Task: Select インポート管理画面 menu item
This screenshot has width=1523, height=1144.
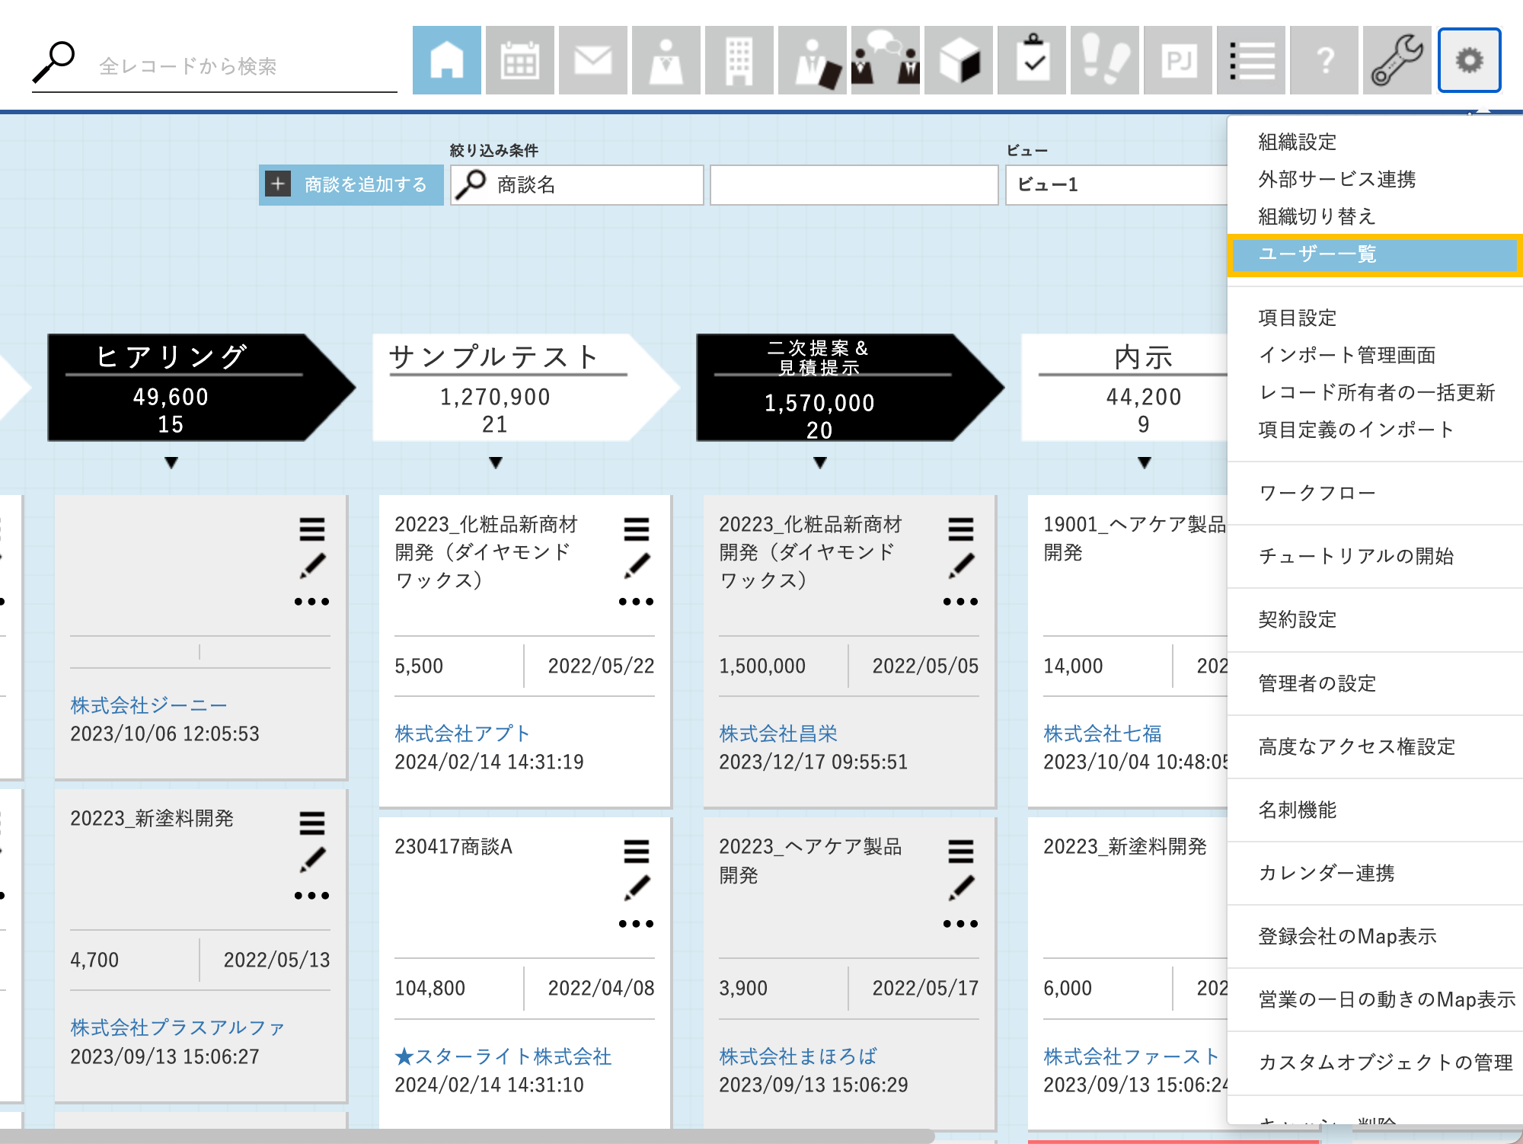Action: (1346, 355)
